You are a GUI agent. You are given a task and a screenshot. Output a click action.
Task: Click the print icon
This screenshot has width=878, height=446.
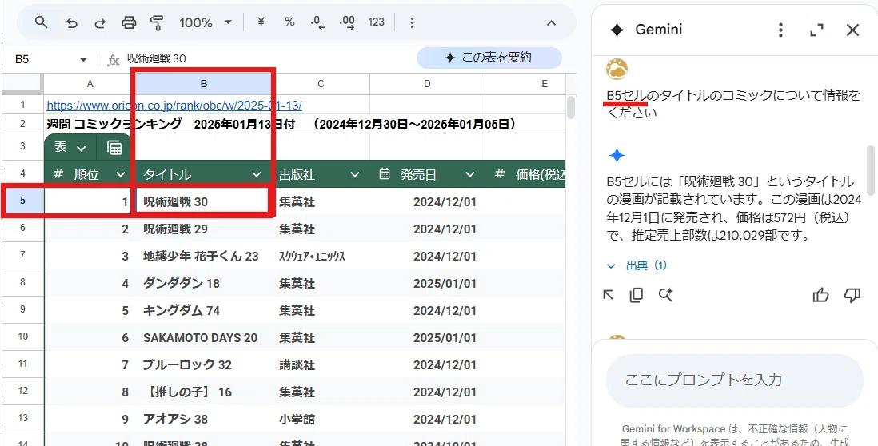click(129, 22)
